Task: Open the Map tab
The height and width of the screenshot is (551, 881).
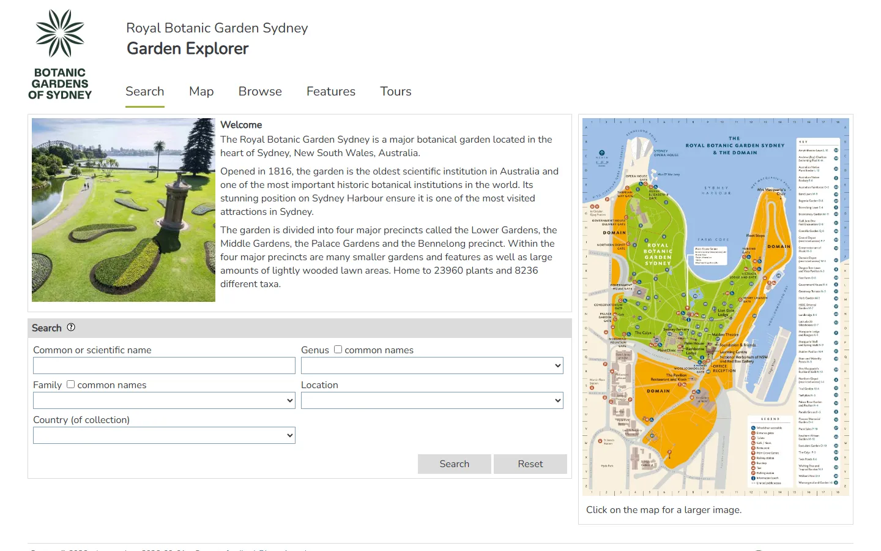Action: click(201, 91)
